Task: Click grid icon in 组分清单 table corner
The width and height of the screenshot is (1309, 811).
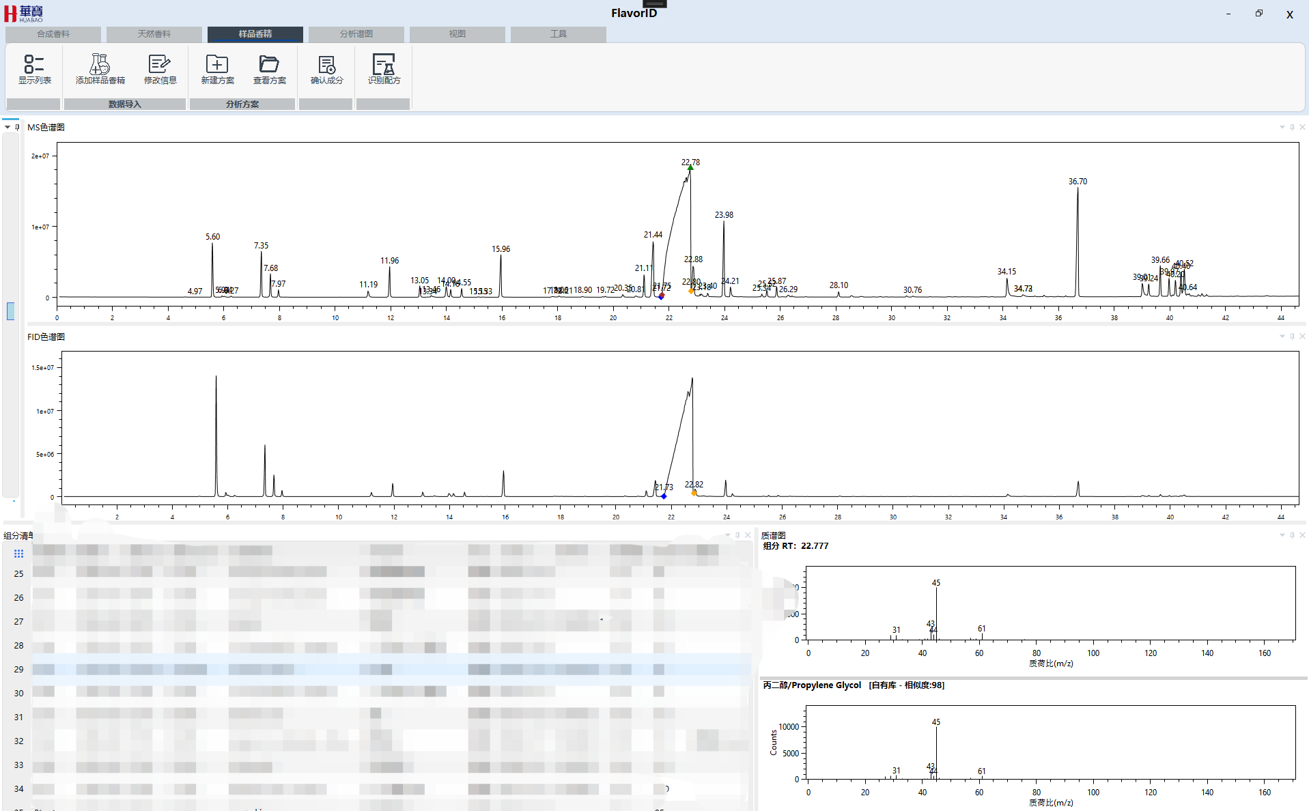Action: point(18,554)
